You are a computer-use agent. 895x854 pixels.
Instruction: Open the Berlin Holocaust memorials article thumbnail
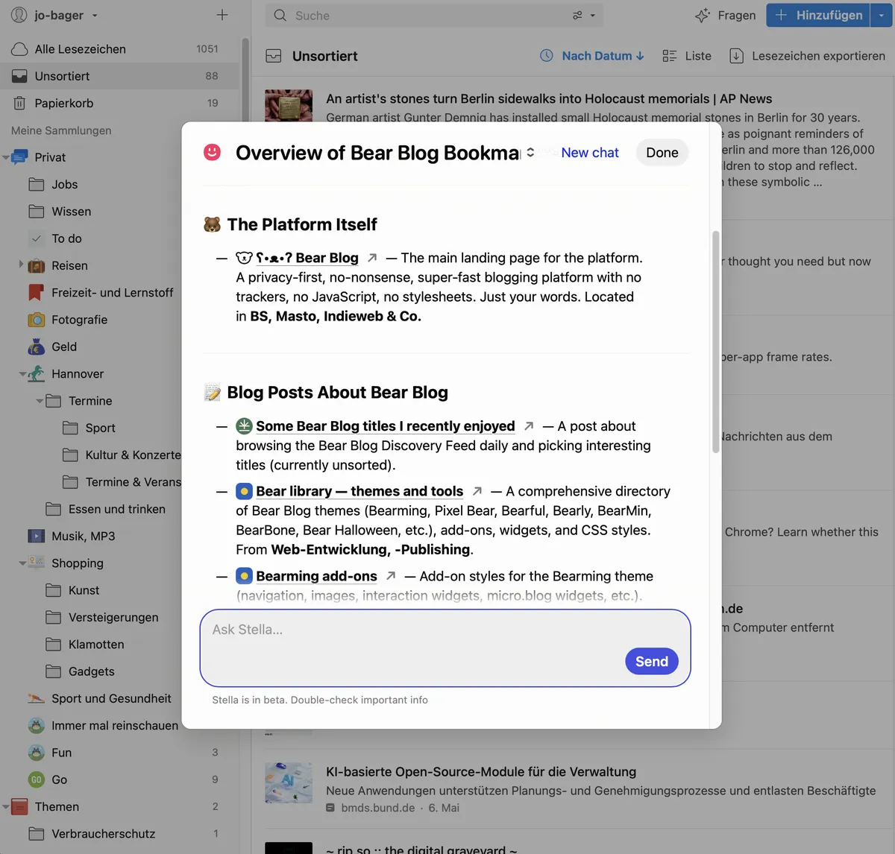[x=289, y=106]
